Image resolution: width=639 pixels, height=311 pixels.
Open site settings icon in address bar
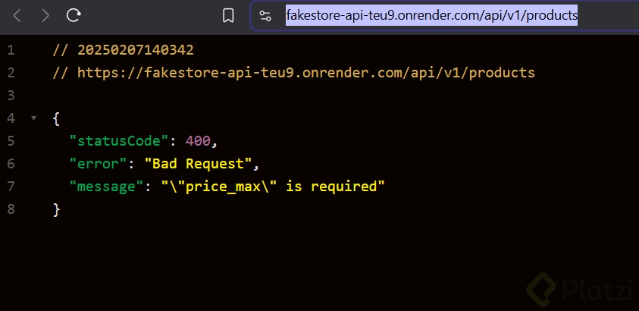tap(265, 15)
